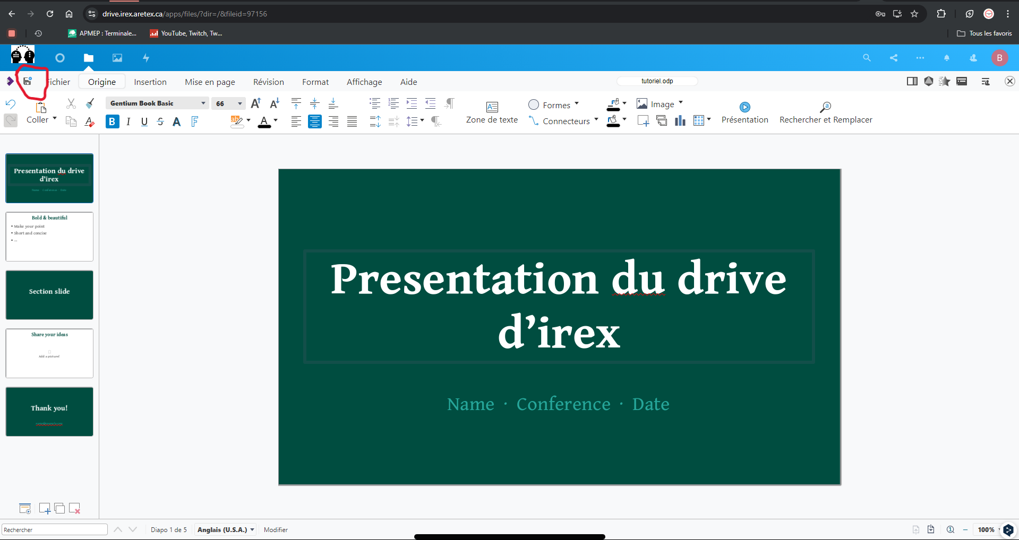Click the Cut scissors icon
Viewport: 1019px width, 540px height.
tap(71, 103)
